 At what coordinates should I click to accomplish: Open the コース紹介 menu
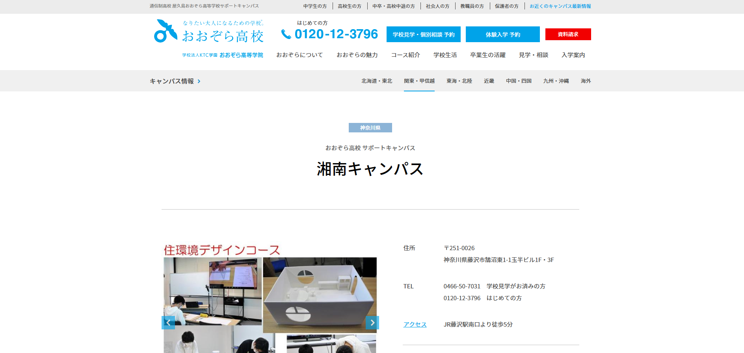[405, 55]
